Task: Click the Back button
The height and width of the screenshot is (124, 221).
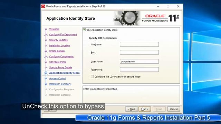Action: point(132,109)
